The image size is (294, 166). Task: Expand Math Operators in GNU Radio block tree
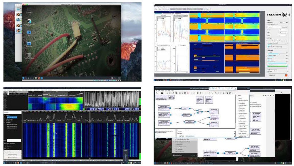coord(238,133)
